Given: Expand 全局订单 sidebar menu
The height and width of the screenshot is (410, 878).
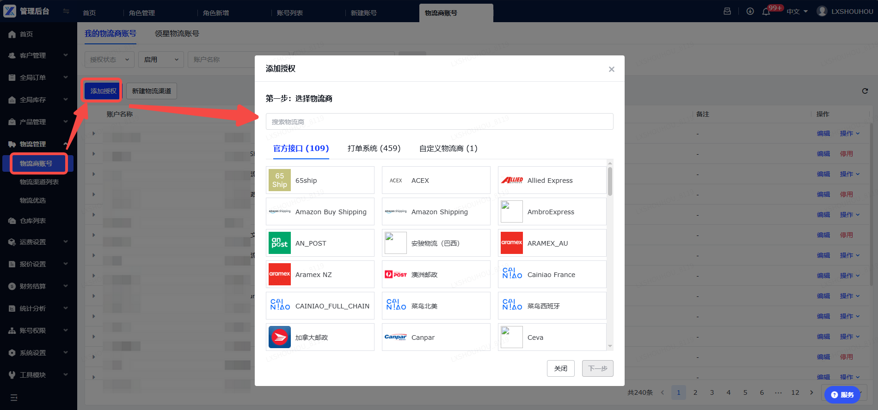Looking at the screenshot, I should (38, 78).
